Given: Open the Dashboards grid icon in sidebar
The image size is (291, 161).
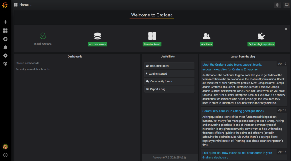Looking at the screenshot, I should [x=5, y=31].
